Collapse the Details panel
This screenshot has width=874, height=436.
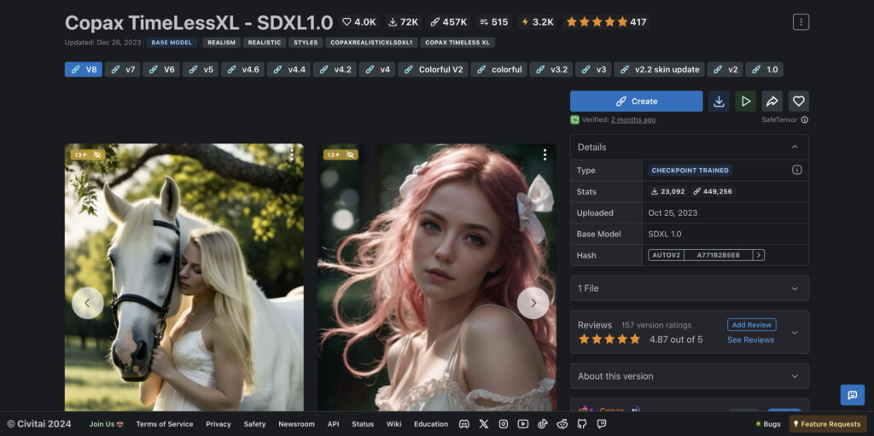795,148
